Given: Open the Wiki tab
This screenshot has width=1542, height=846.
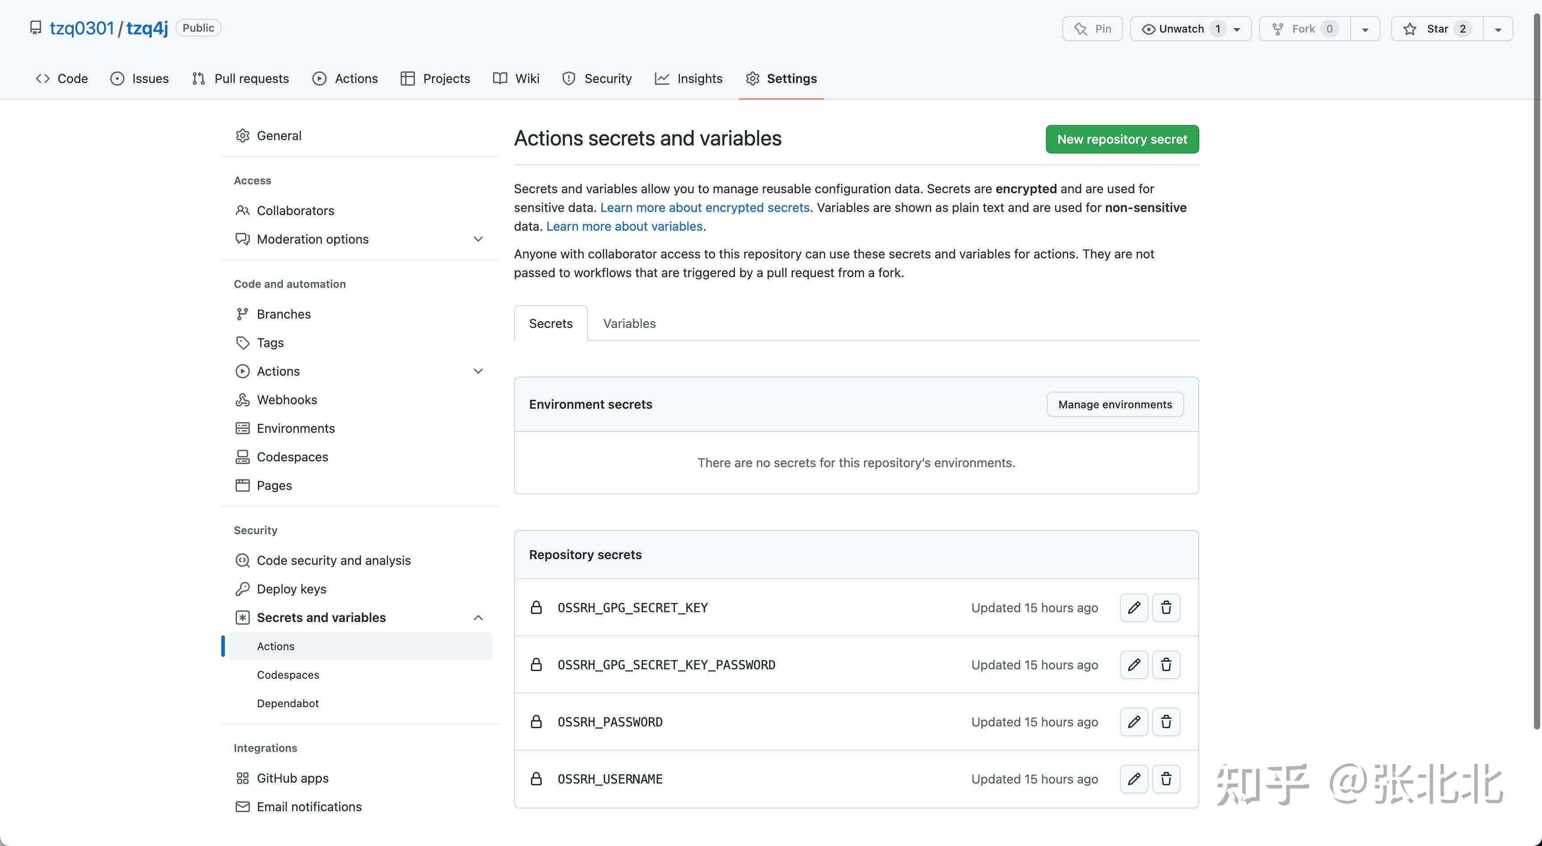Looking at the screenshot, I should (x=517, y=79).
